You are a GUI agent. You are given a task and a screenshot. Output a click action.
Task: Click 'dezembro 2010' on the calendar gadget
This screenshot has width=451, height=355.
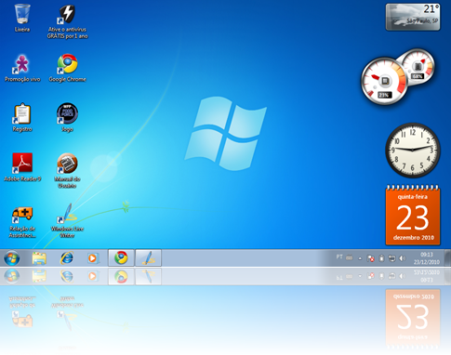[414, 238]
